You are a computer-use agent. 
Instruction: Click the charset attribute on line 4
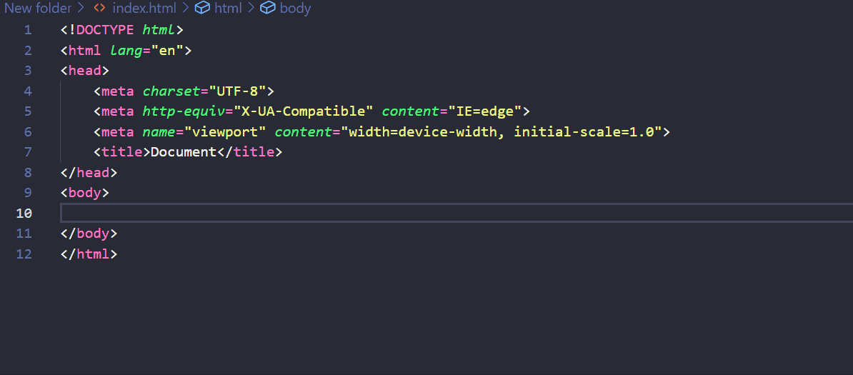pos(171,91)
